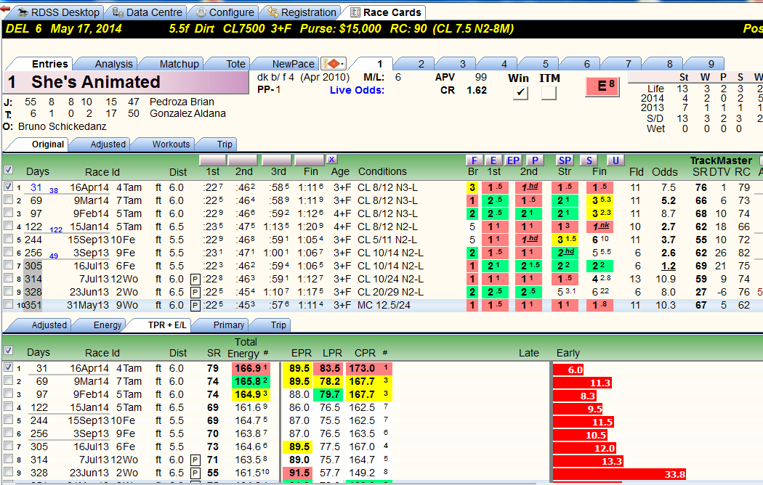Toggle select-all checkbox in TPR table header
Image resolution: width=763 pixels, height=485 pixels.
coord(8,351)
